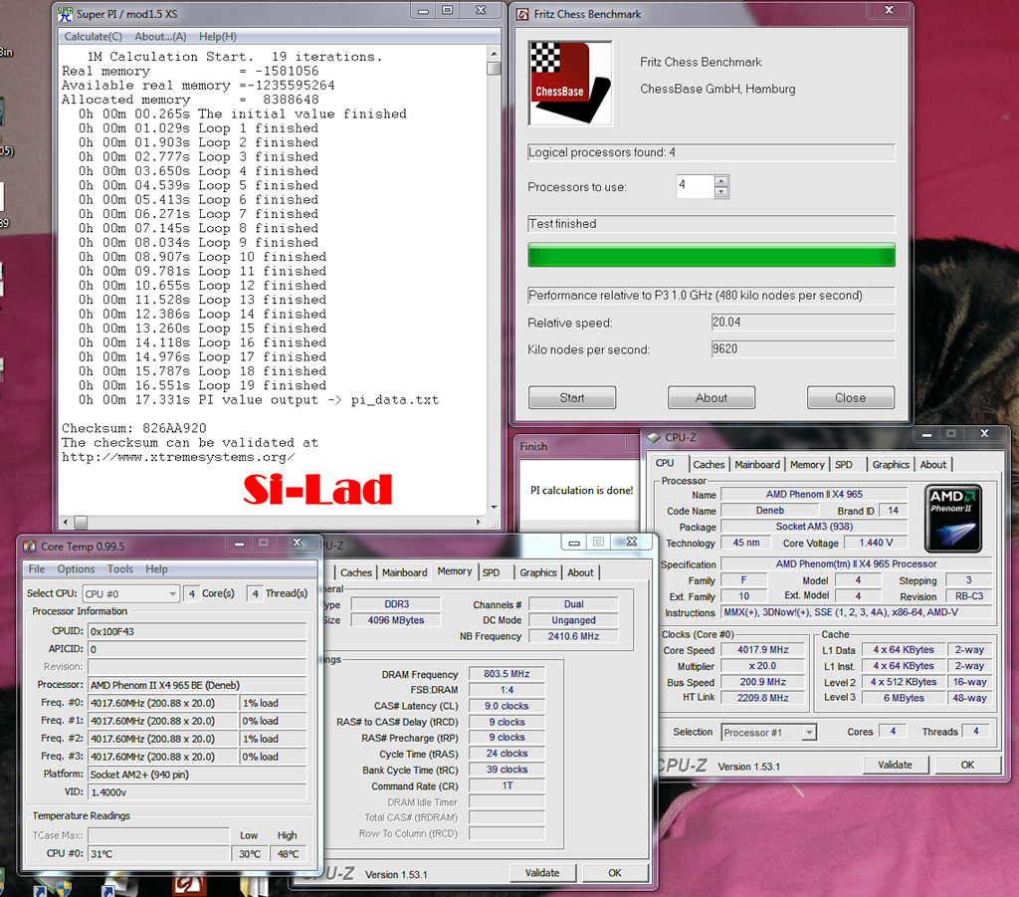Image resolution: width=1019 pixels, height=897 pixels.
Task: Click Validate in CPU-Z CPU window
Action: 896,765
